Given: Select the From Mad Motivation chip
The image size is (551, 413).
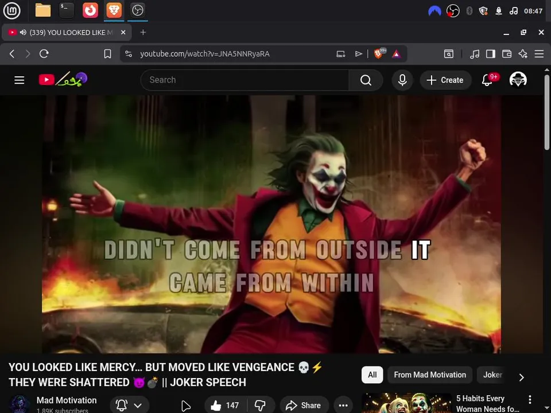Looking at the screenshot, I should pos(430,375).
